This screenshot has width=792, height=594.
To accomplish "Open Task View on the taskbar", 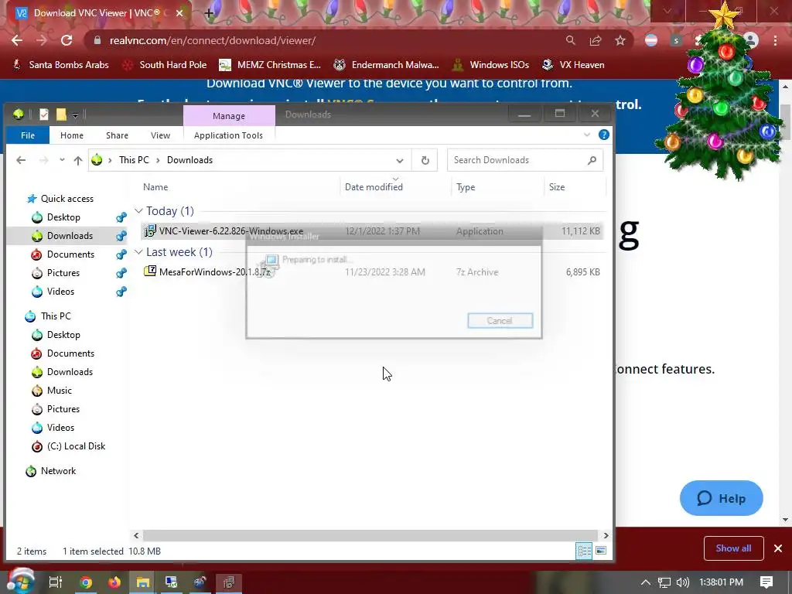I will 56,582.
